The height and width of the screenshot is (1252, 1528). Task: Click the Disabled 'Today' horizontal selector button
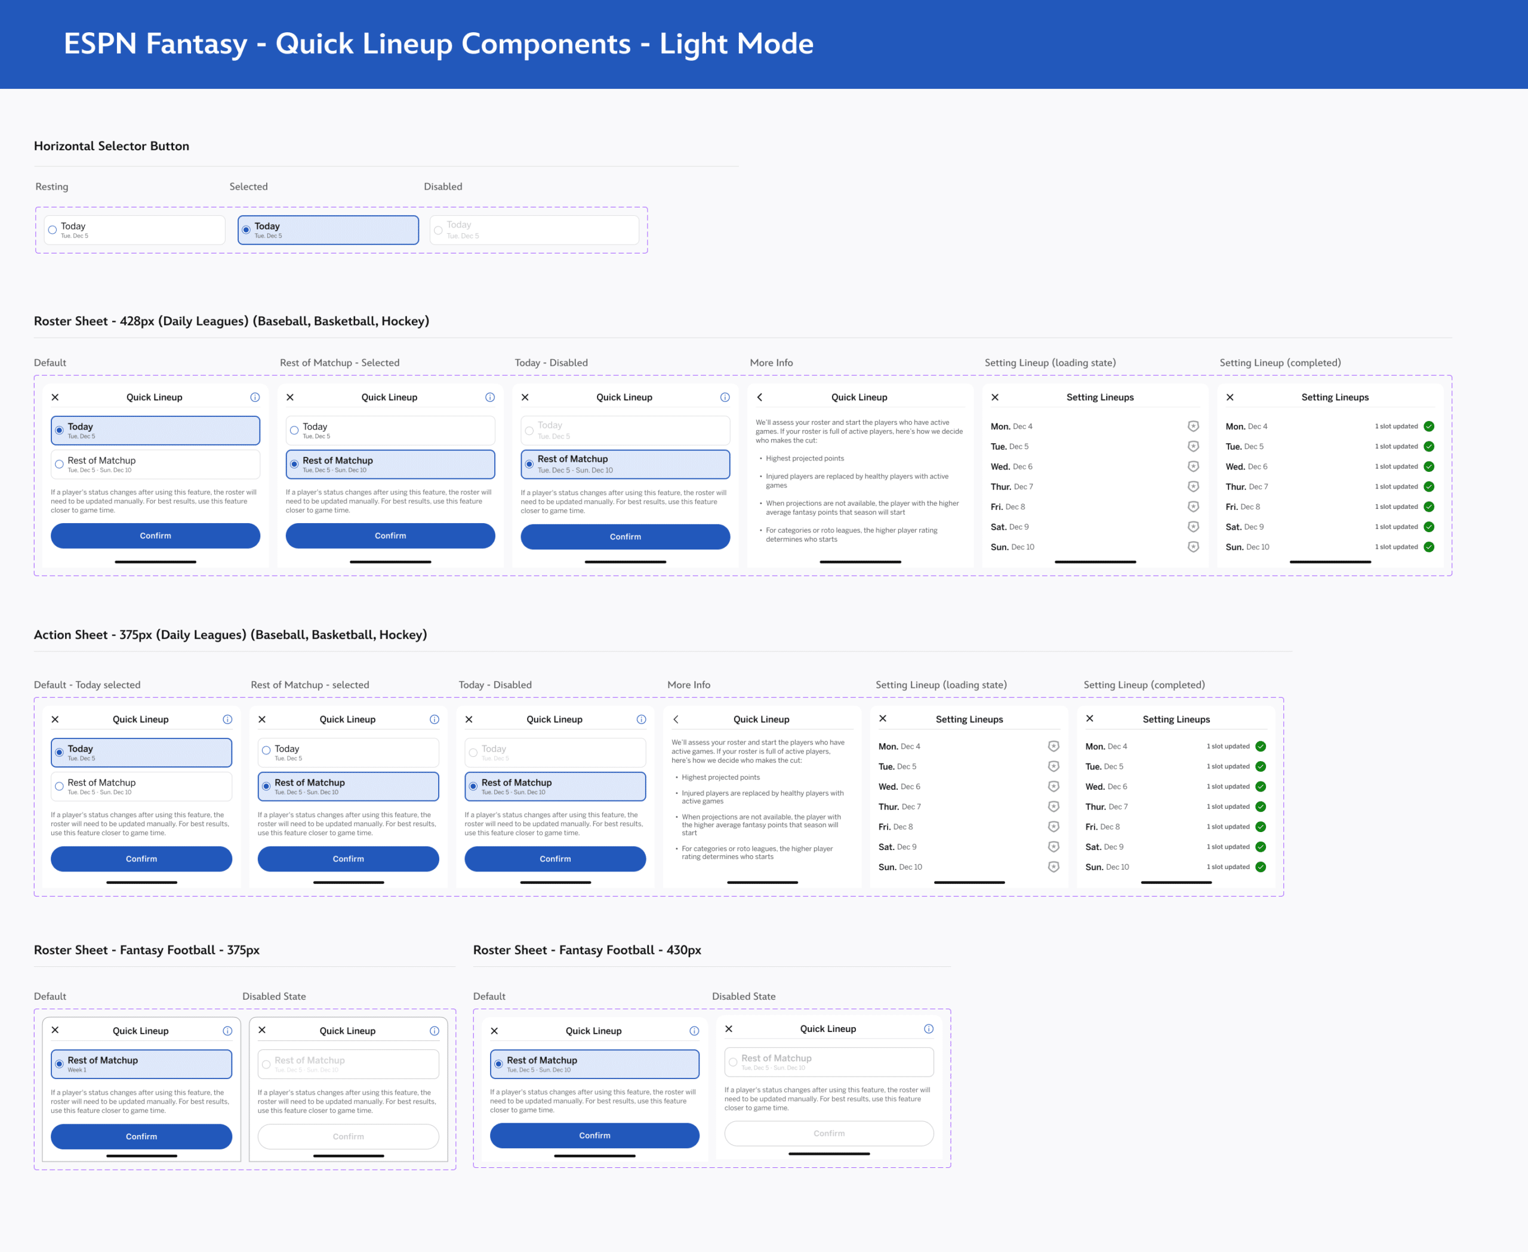coord(534,230)
